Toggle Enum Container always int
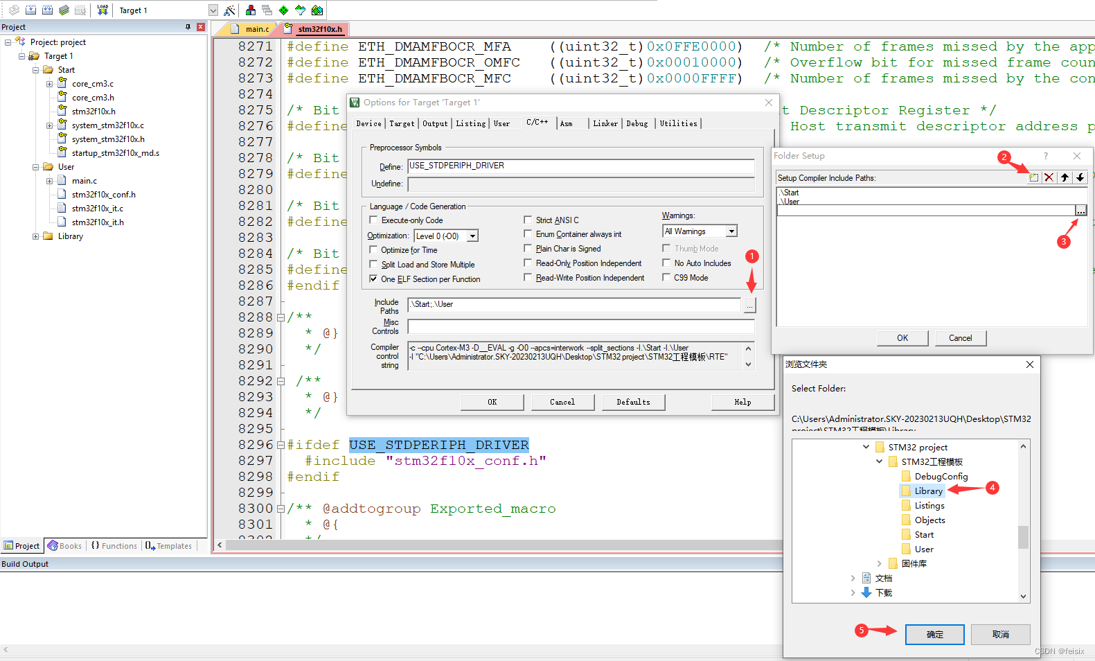Image resolution: width=1095 pixels, height=661 pixels. (528, 233)
